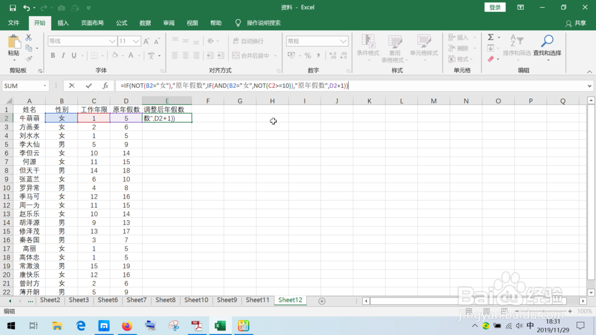Select the row 5 header
The height and width of the screenshot is (335, 596).
(x=7, y=144)
